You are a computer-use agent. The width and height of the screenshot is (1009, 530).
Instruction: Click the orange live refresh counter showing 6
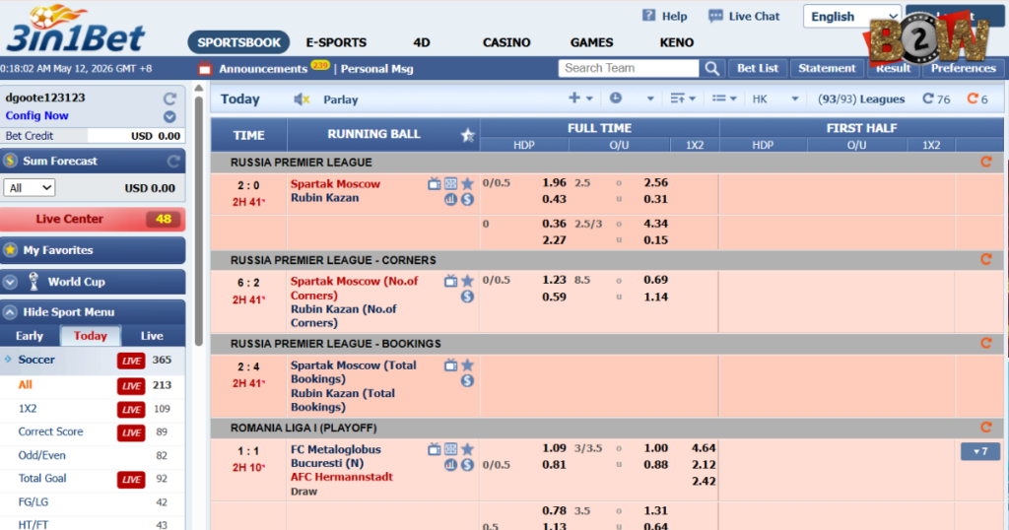tap(977, 99)
